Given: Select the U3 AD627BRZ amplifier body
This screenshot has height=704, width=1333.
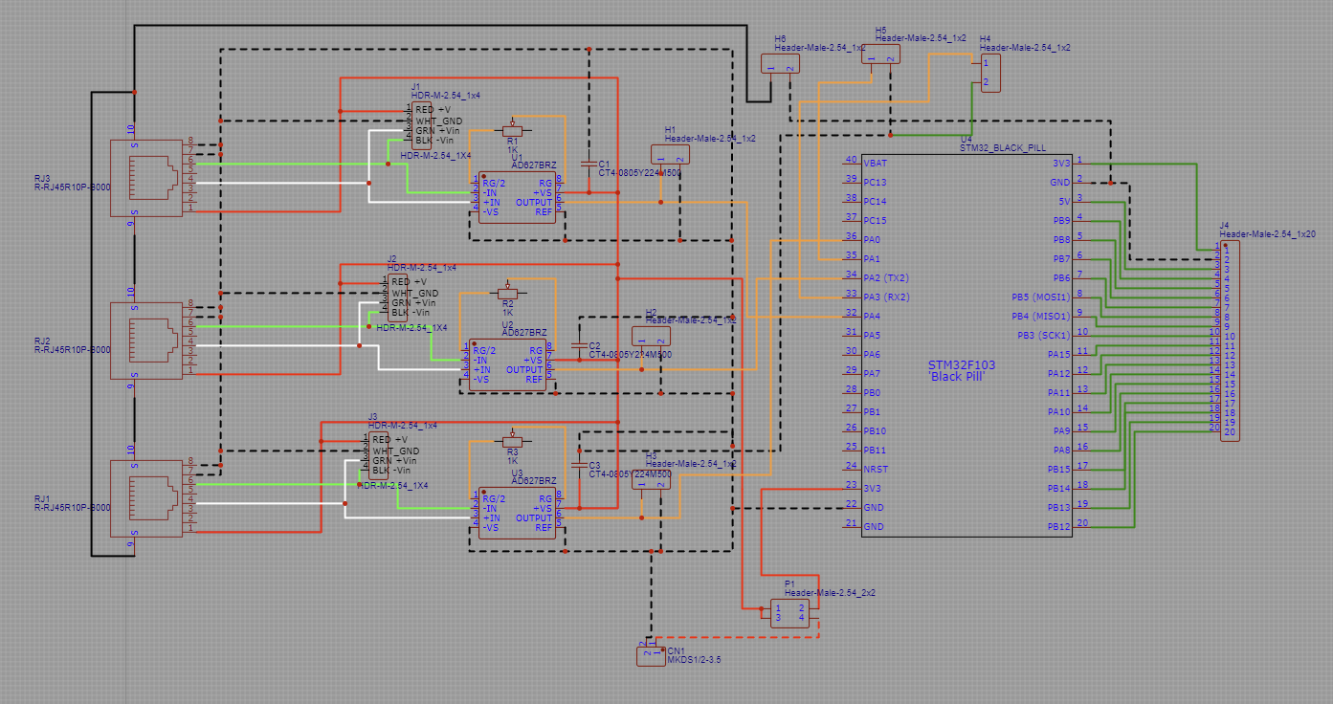Looking at the screenshot, I should pyautogui.click(x=517, y=513).
